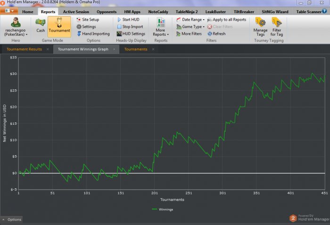
Task: Switch to the Opponents ribbon tab
Action: click(x=106, y=11)
